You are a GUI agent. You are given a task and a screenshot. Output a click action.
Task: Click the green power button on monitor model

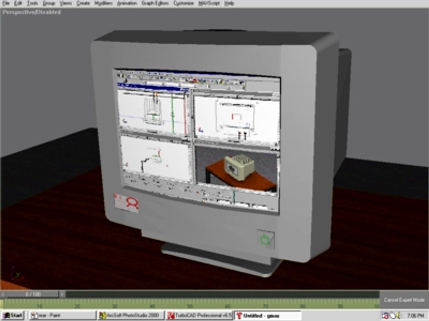265,240
